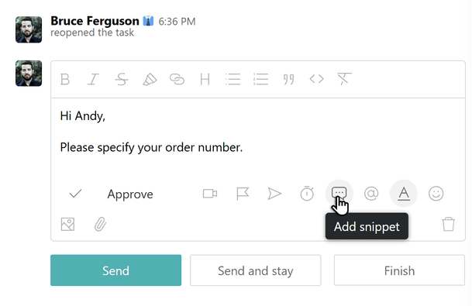This screenshot has width=472, height=306.
Task: Toggle the text formatting A button
Action: 404,194
